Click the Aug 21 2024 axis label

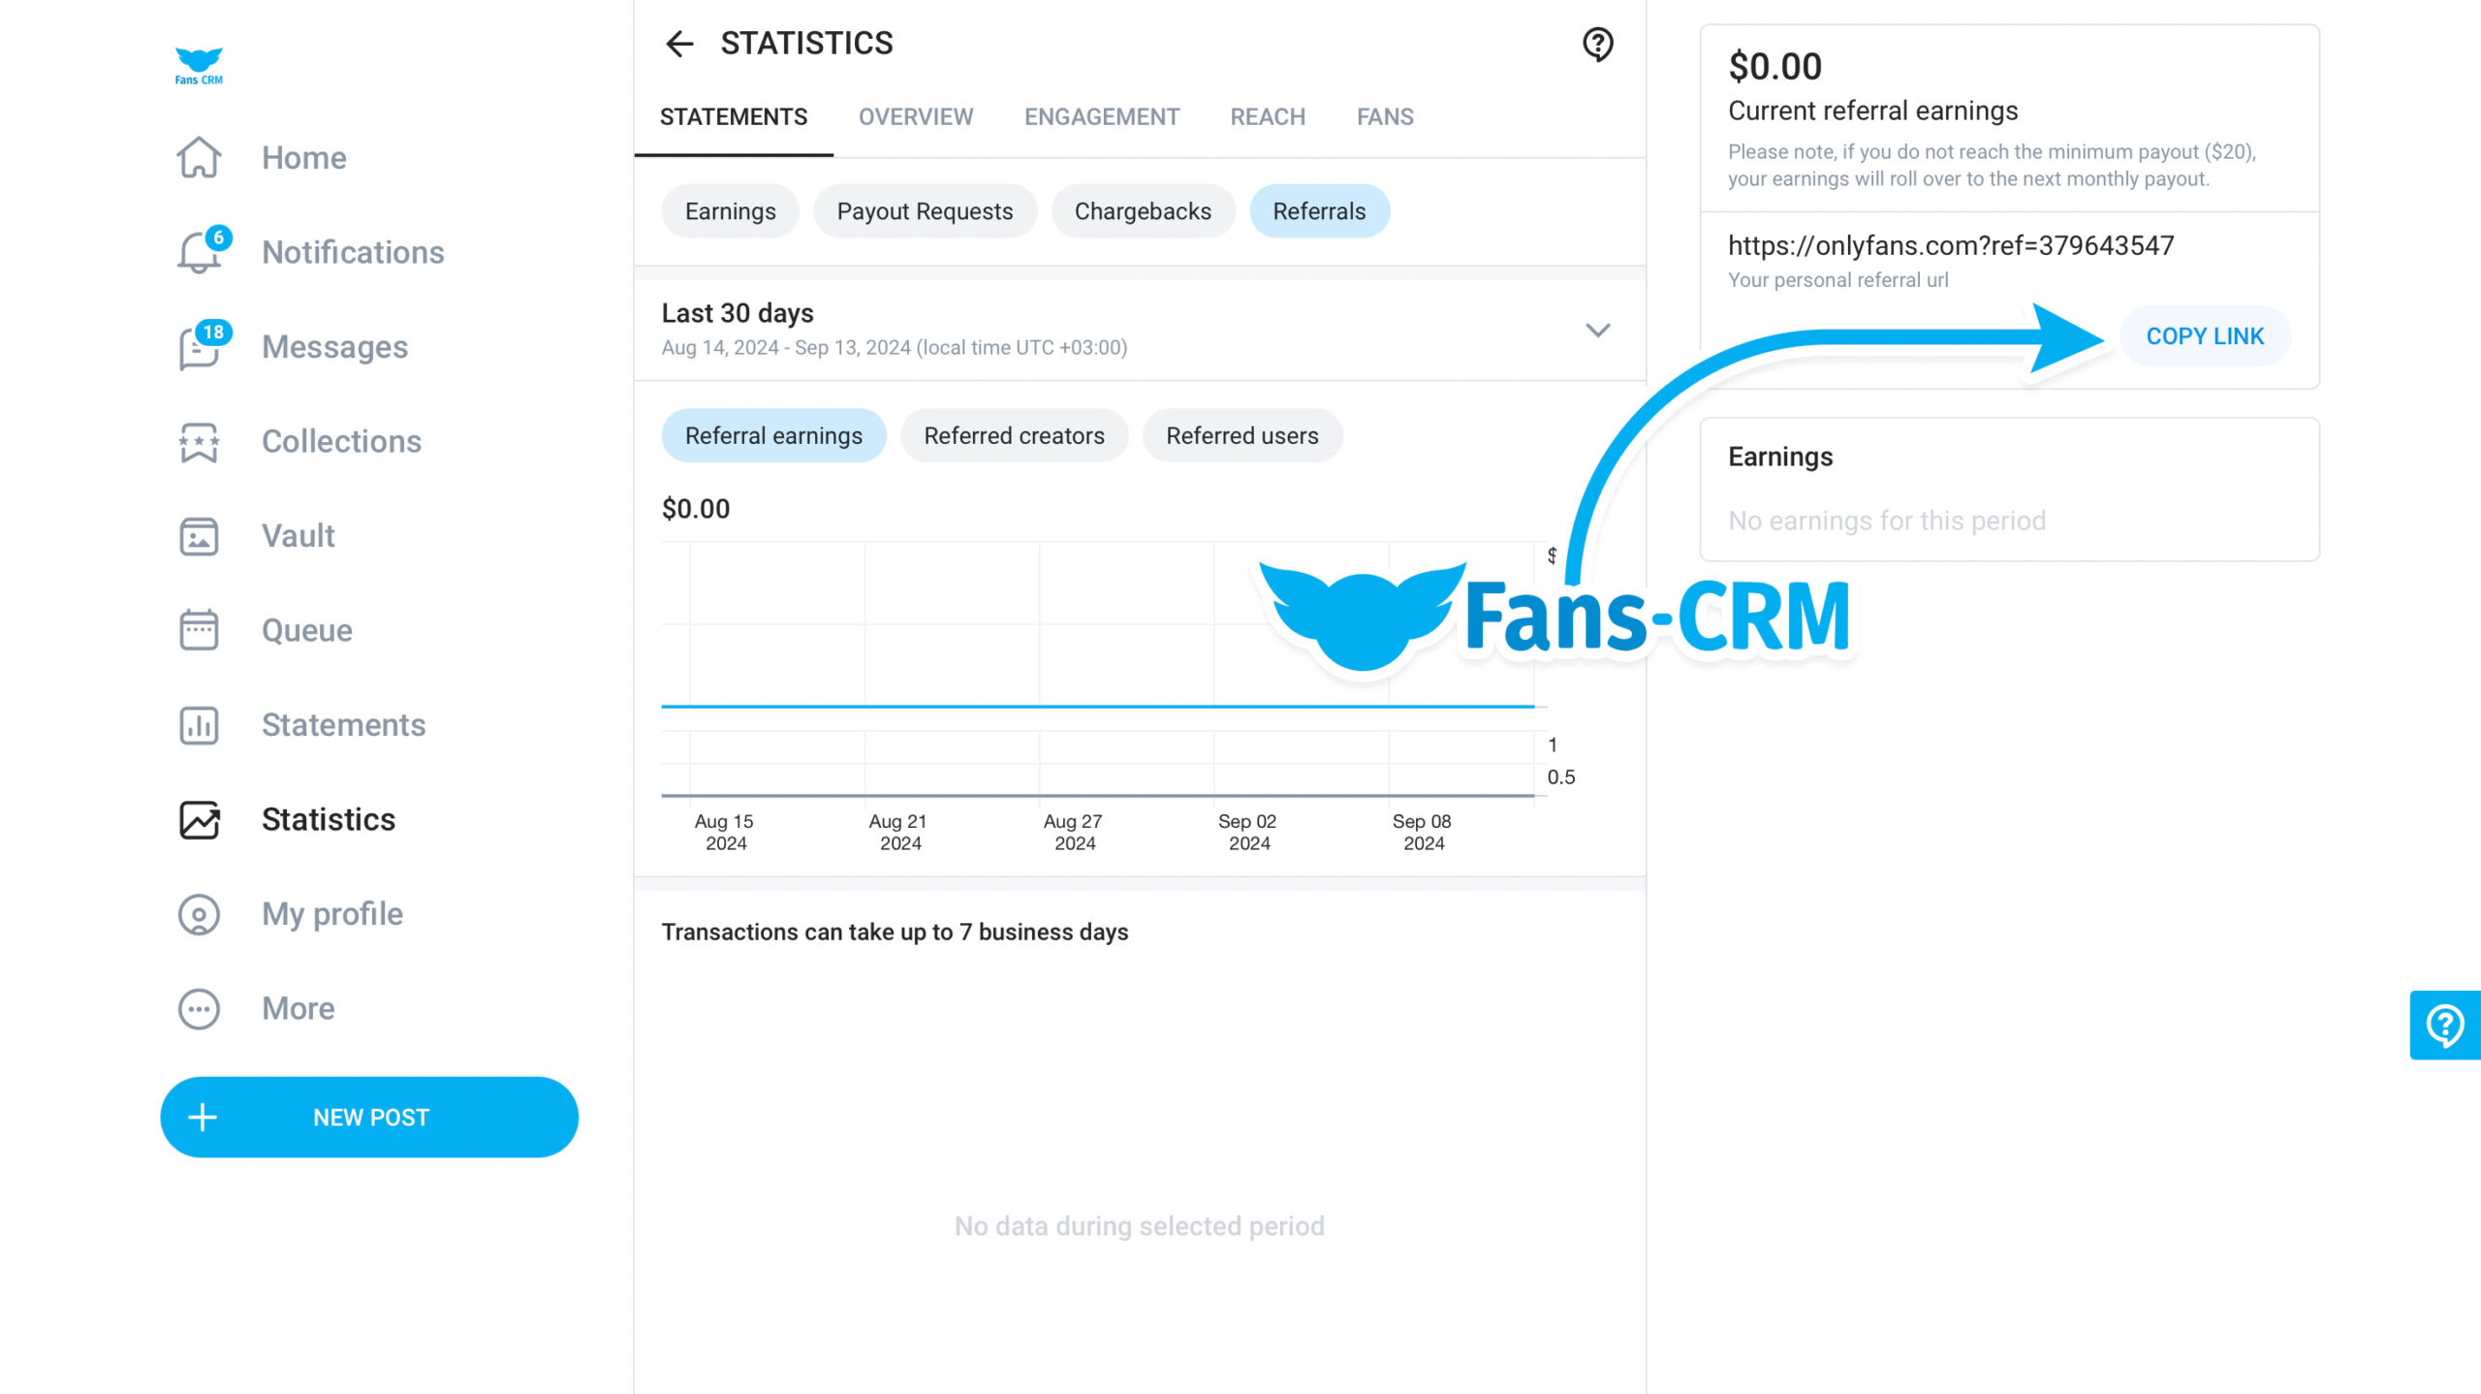[898, 832]
